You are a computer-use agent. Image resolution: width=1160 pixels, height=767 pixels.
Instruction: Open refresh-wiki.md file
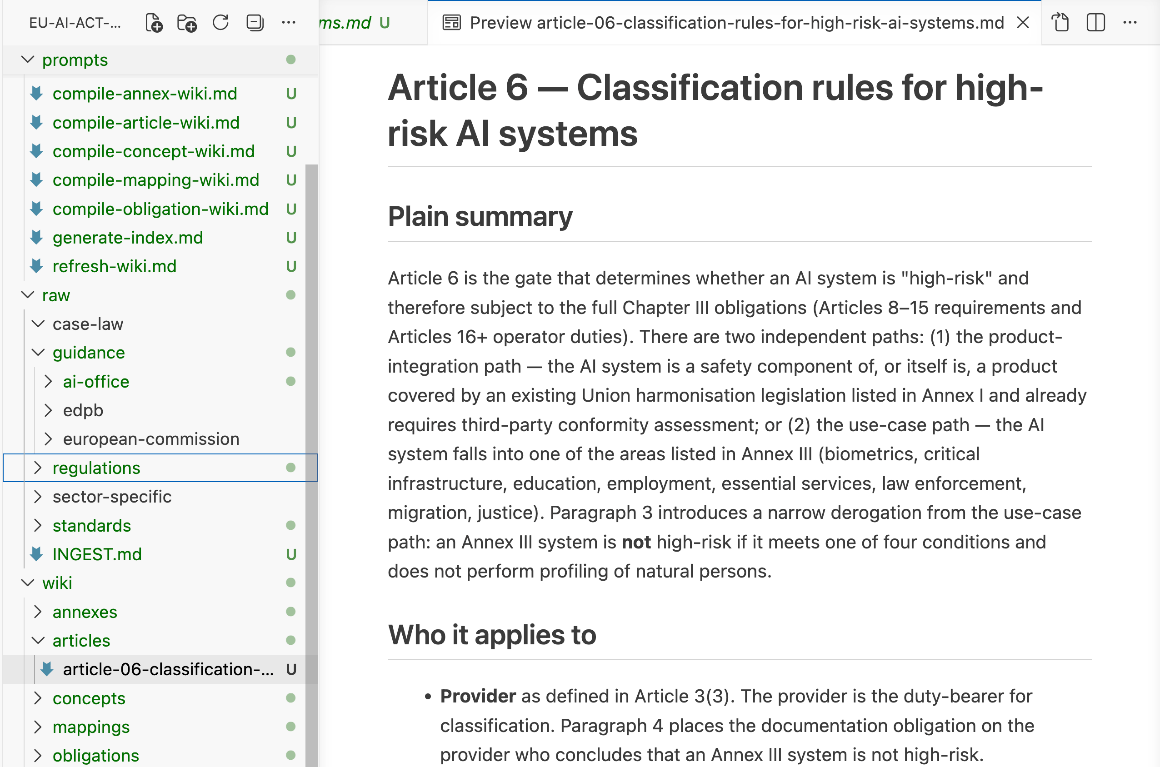click(x=114, y=266)
